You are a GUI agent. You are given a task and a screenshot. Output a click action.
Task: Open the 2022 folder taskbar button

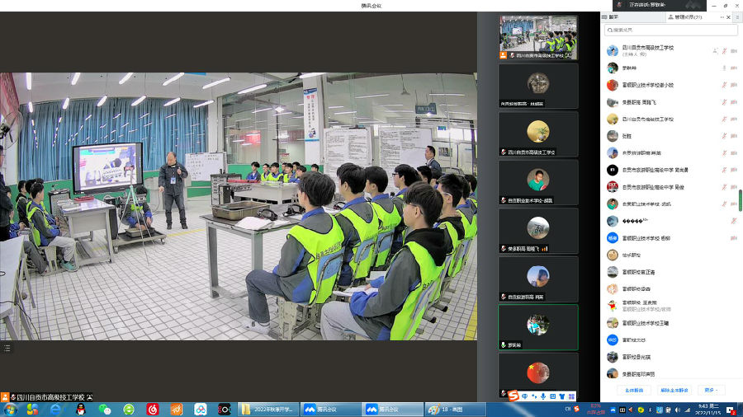pos(268,410)
